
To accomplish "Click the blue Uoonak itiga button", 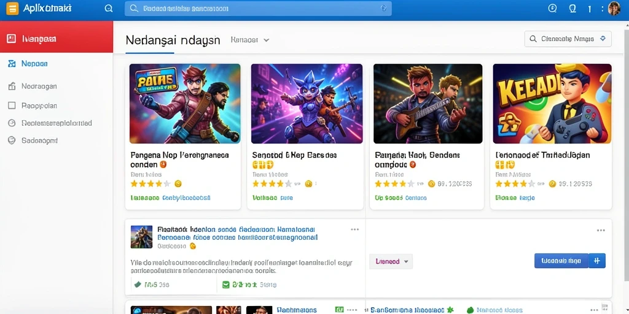I will 561,261.
